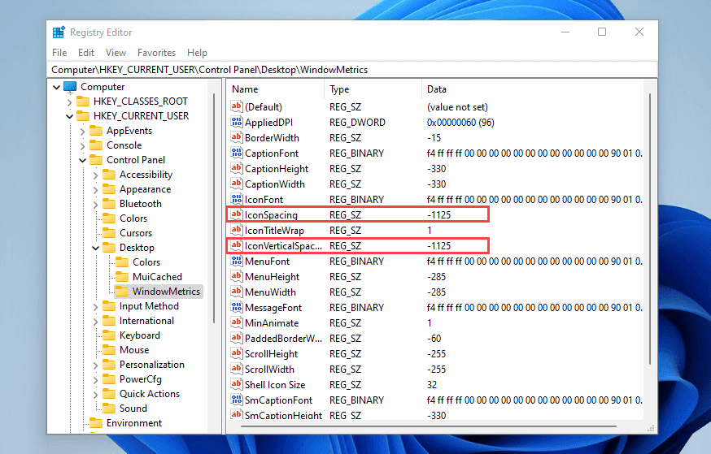This screenshot has width=711, height=454.
Task: Open the File menu
Action: coord(59,53)
